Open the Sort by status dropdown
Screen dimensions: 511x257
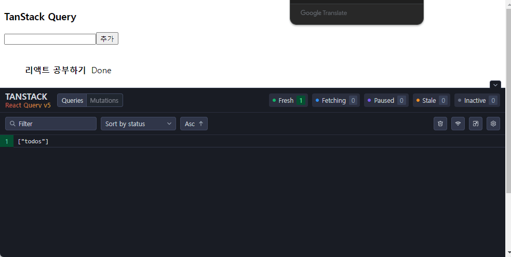[138, 124]
